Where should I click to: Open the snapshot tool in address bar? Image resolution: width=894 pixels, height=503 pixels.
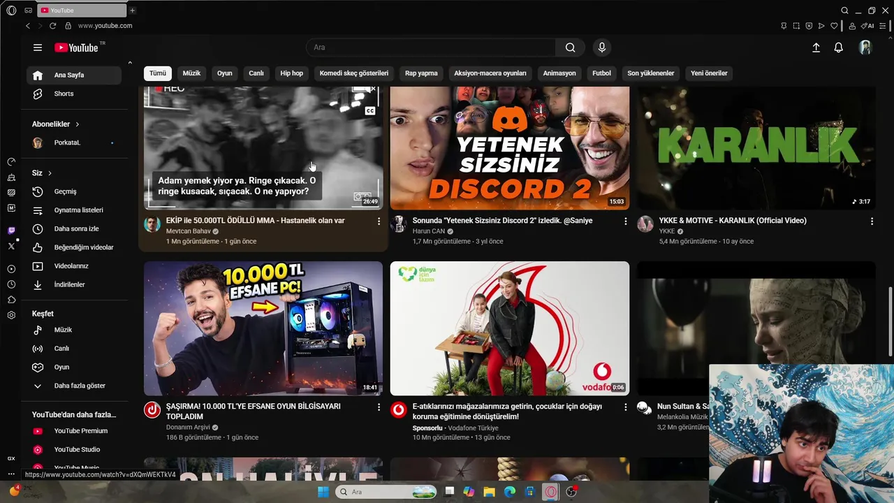[796, 26]
